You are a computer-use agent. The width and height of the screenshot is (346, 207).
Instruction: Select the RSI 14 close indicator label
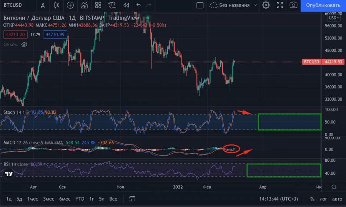15,164
